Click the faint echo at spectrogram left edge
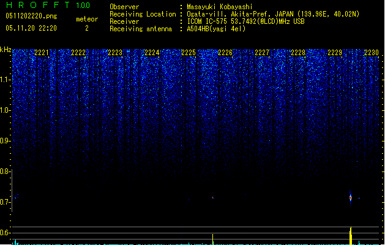 click(15, 197)
